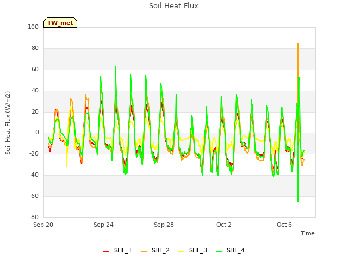Screen dimensions: 348x261
Task: Click the green SHF_4 negative spike near -65
Action: click(298, 201)
